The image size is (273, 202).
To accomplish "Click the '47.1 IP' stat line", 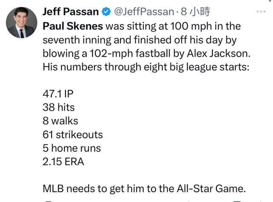I will coord(58,94).
